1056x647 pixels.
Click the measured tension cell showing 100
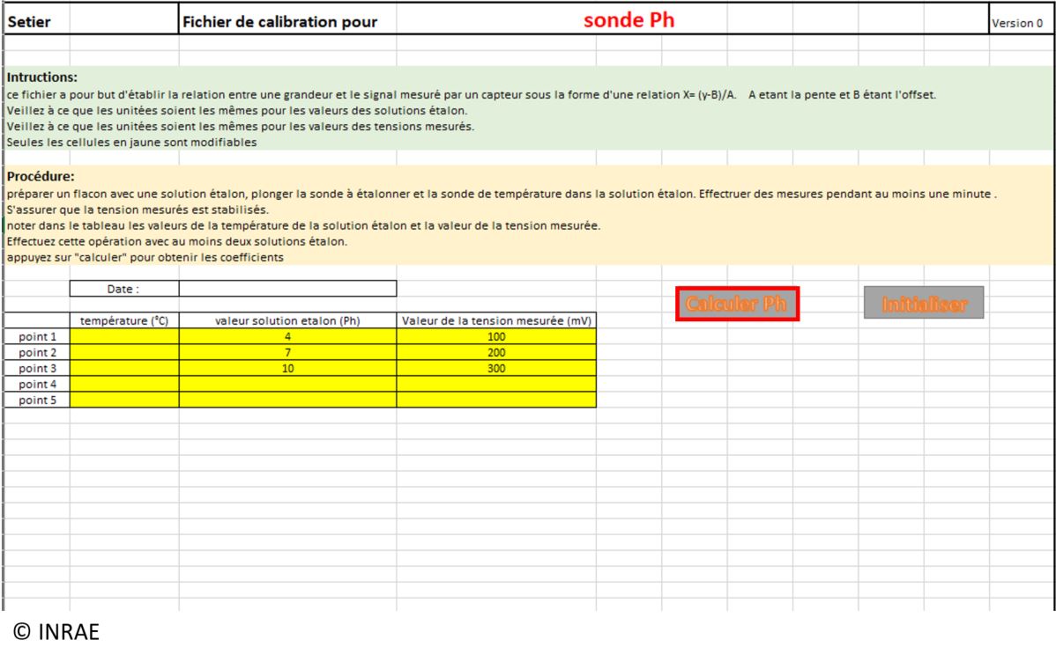496,336
